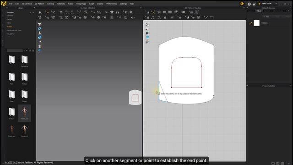
Task: Click the Library search input field
Action: tap(15, 50)
